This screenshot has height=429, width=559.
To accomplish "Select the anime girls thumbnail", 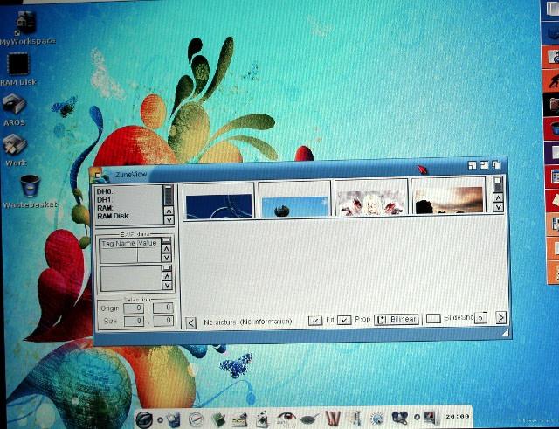I will [x=370, y=203].
